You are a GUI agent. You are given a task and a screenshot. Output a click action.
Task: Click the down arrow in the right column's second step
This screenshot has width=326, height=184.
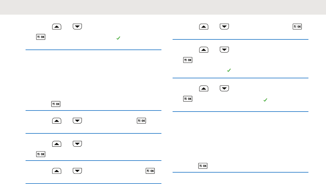click(x=225, y=50)
